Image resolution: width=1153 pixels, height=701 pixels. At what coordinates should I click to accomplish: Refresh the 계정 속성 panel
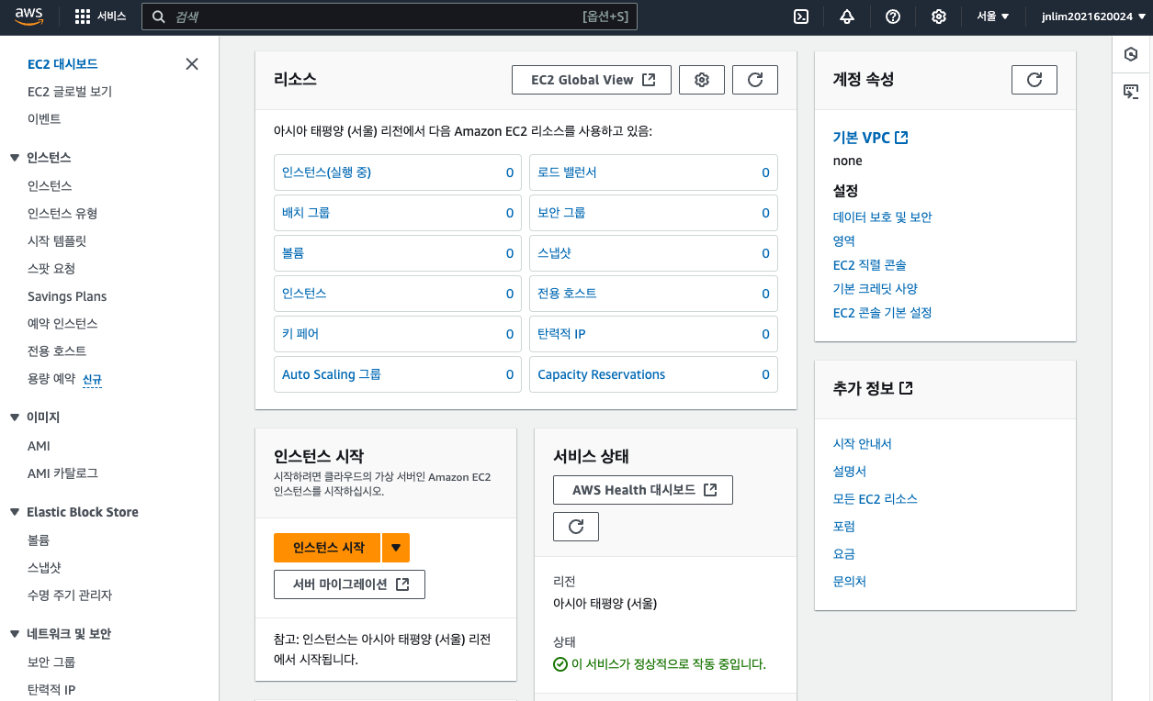click(x=1034, y=80)
